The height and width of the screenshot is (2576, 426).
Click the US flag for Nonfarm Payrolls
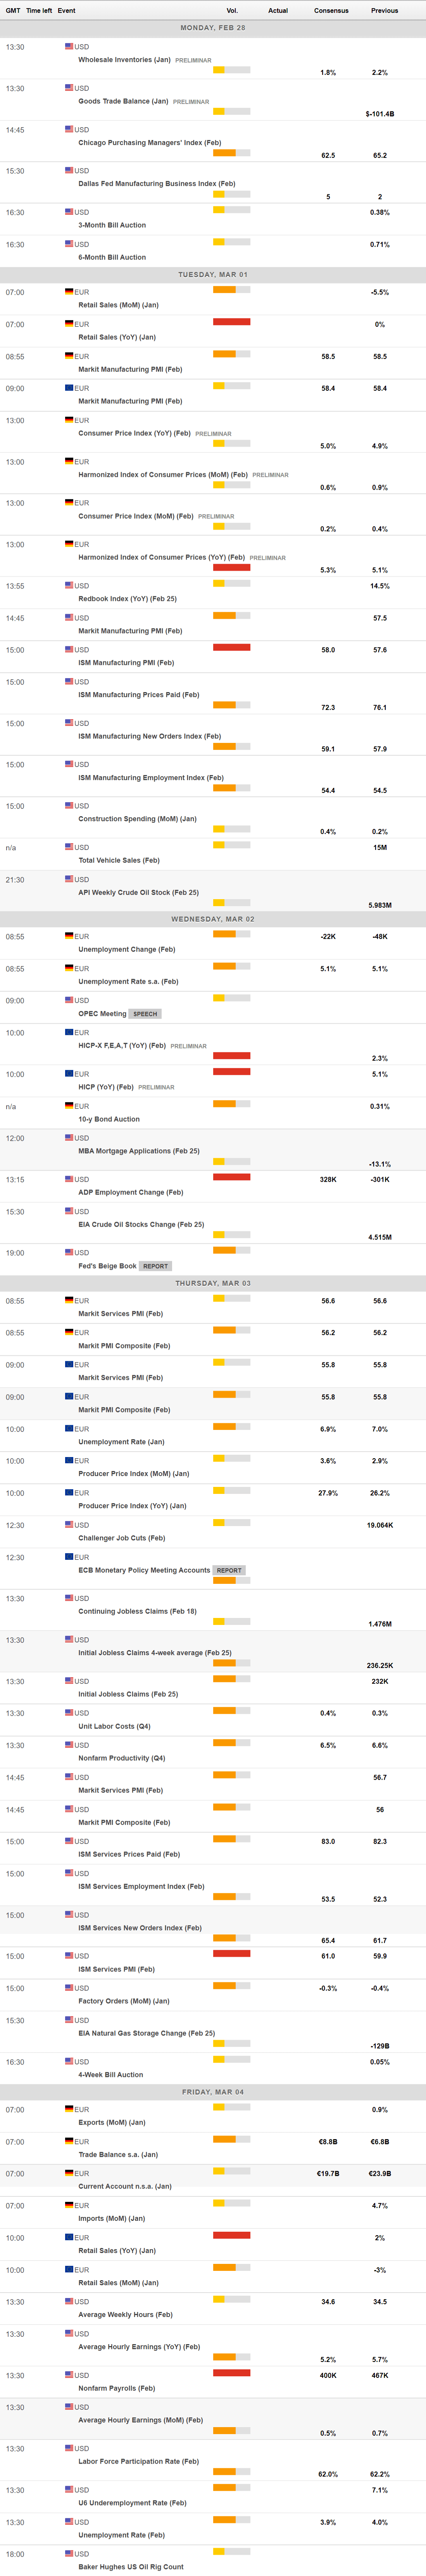pyautogui.click(x=69, y=2374)
